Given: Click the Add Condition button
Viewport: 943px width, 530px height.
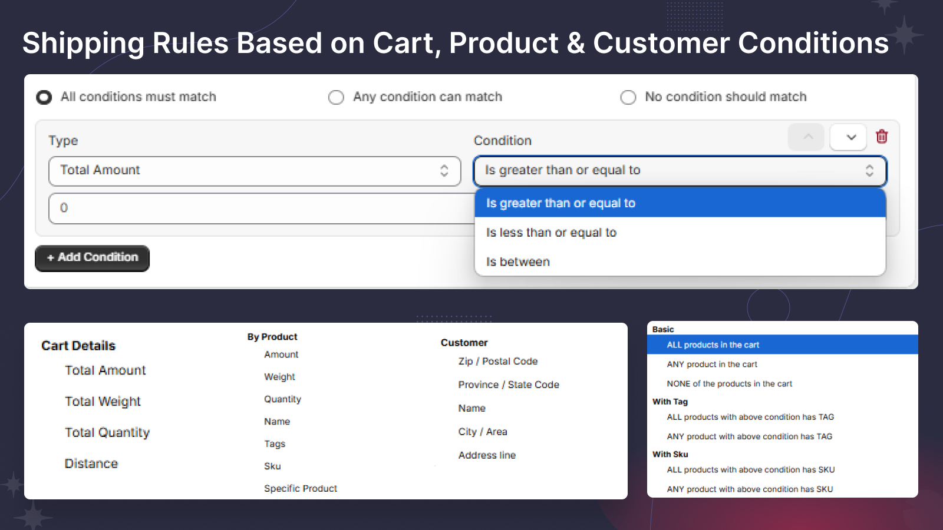Looking at the screenshot, I should (x=93, y=258).
